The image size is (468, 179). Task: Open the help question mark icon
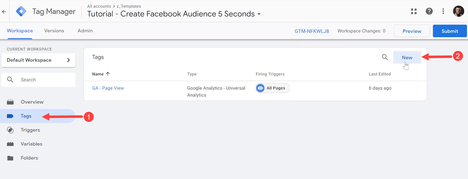point(429,11)
